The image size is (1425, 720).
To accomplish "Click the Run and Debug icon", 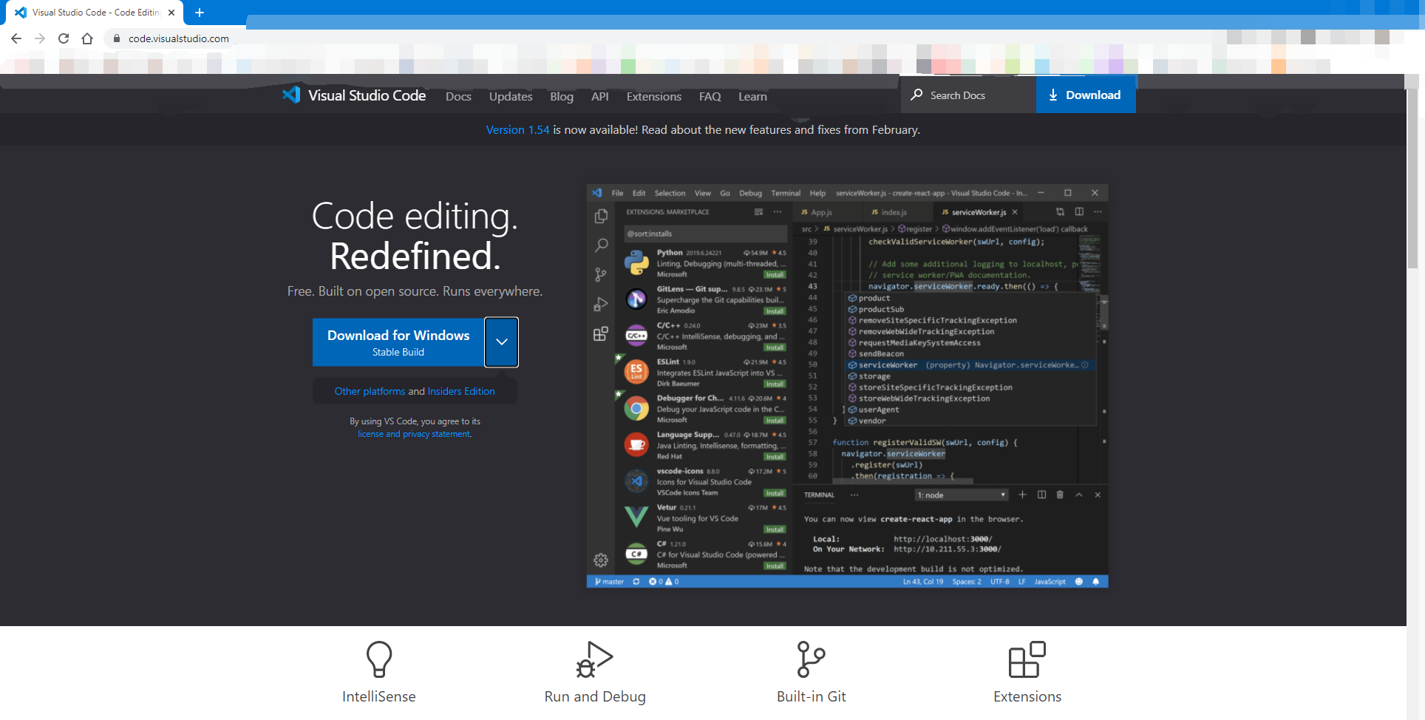I will [x=594, y=659].
